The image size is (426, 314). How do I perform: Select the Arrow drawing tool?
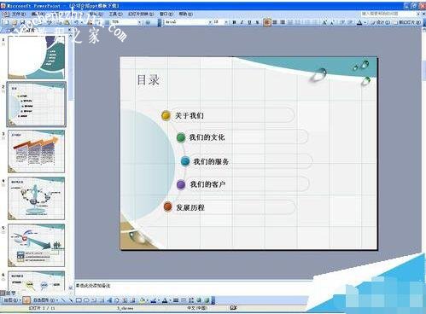click(x=71, y=300)
